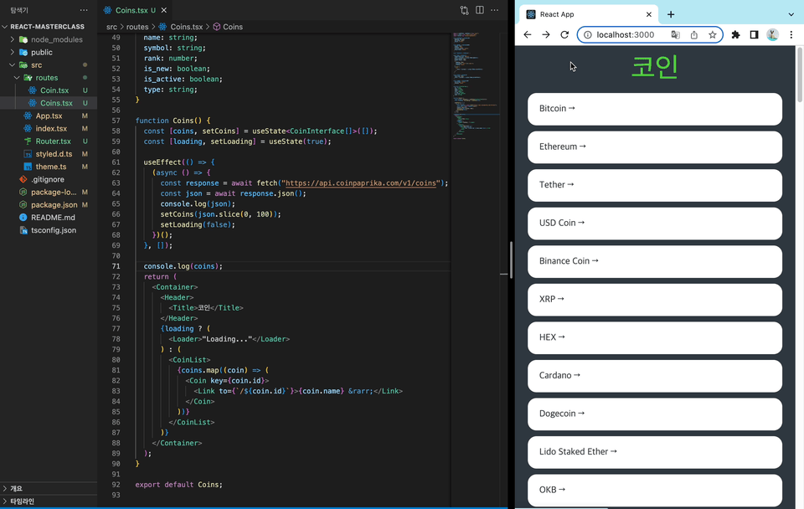This screenshot has width=804, height=509.
Task: Collapse the src folder
Action: tap(49, 65)
